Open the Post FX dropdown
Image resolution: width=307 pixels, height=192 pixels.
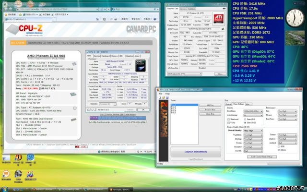253,151
